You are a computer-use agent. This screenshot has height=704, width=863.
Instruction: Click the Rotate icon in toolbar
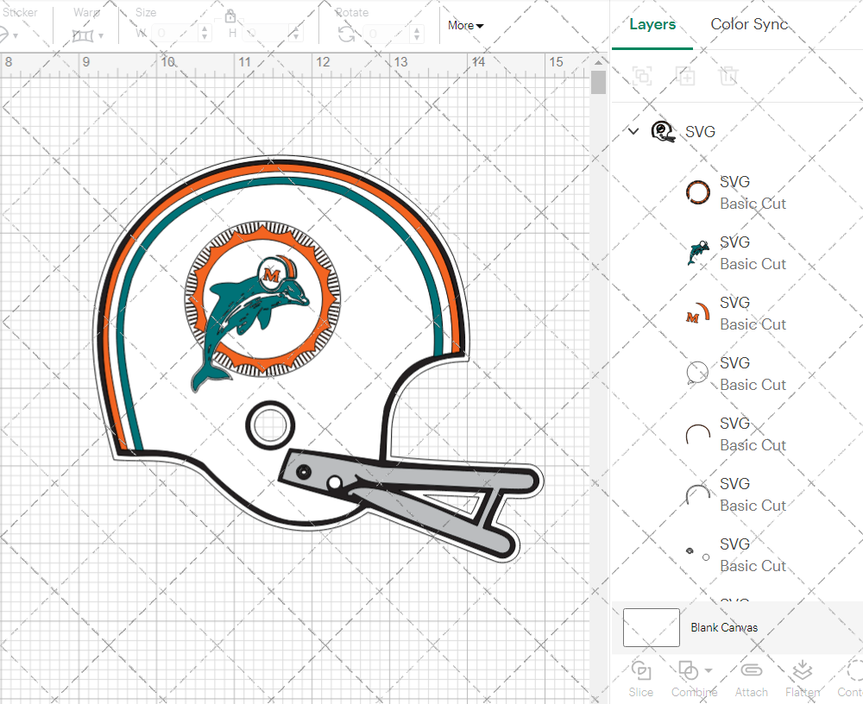coord(346,35)
